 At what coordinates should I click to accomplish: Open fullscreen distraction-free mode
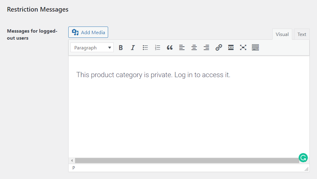pyautogui.click(x=243, y=48)
